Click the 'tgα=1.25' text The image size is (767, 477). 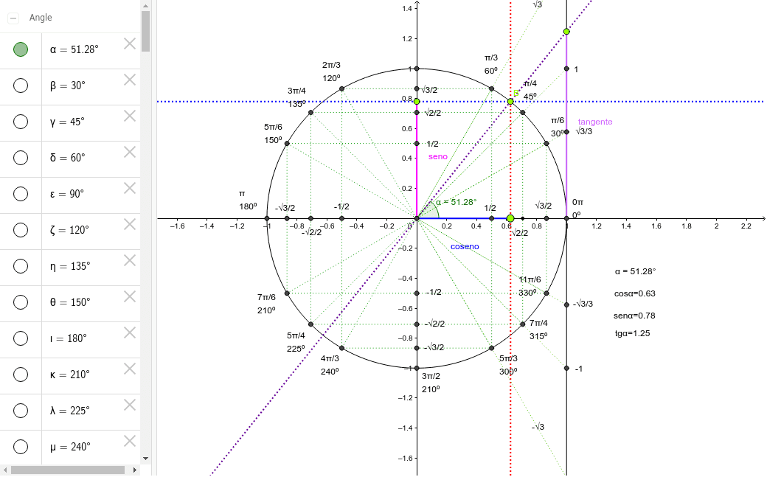(x=633, y=334)
